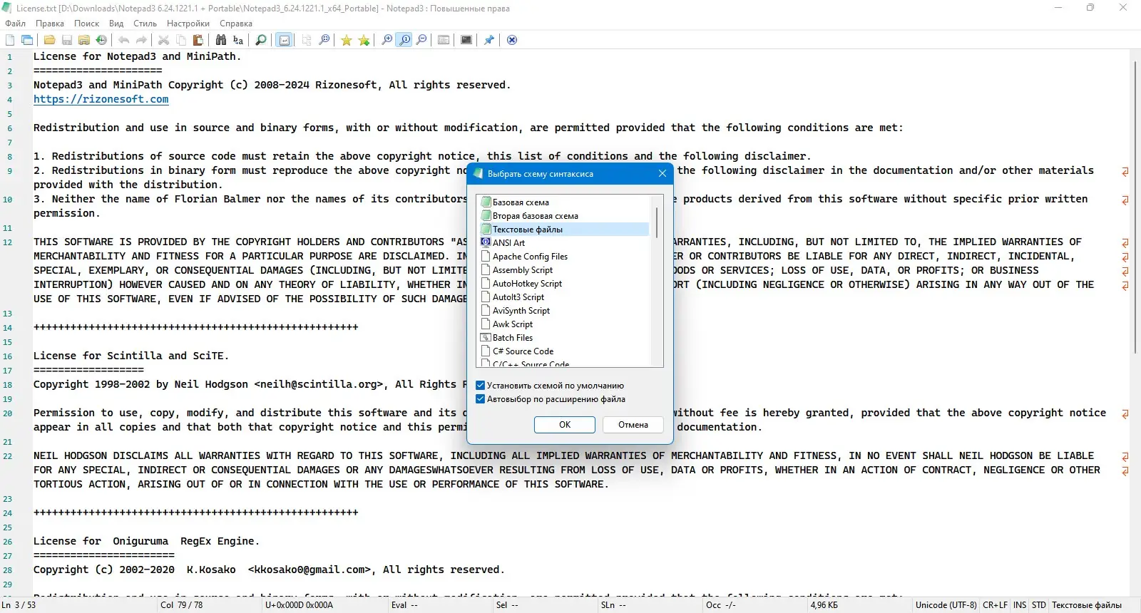
Task: Open the Настройки menu
Action: point(188,24)
